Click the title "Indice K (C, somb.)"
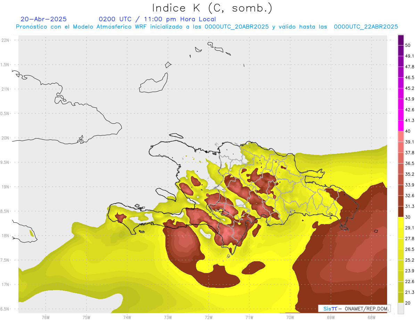 pyautogui.click(x=212, y=8)
